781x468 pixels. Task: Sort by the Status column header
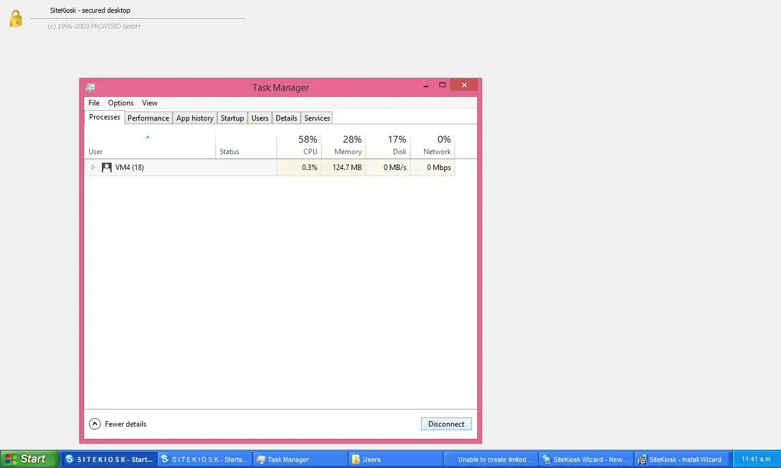[246, 146]
